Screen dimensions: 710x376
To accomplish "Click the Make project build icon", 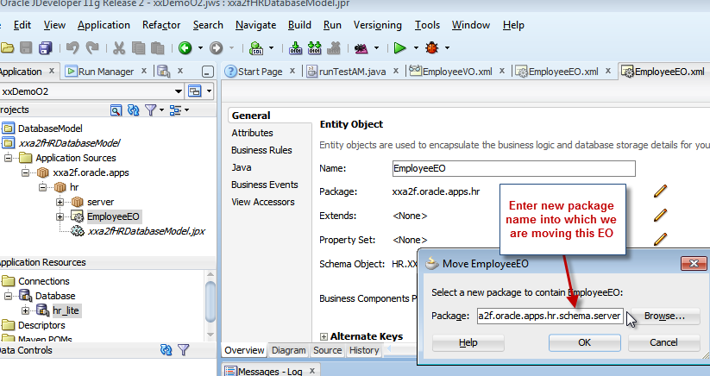I will pyautogui.click(x=295, y=47).
